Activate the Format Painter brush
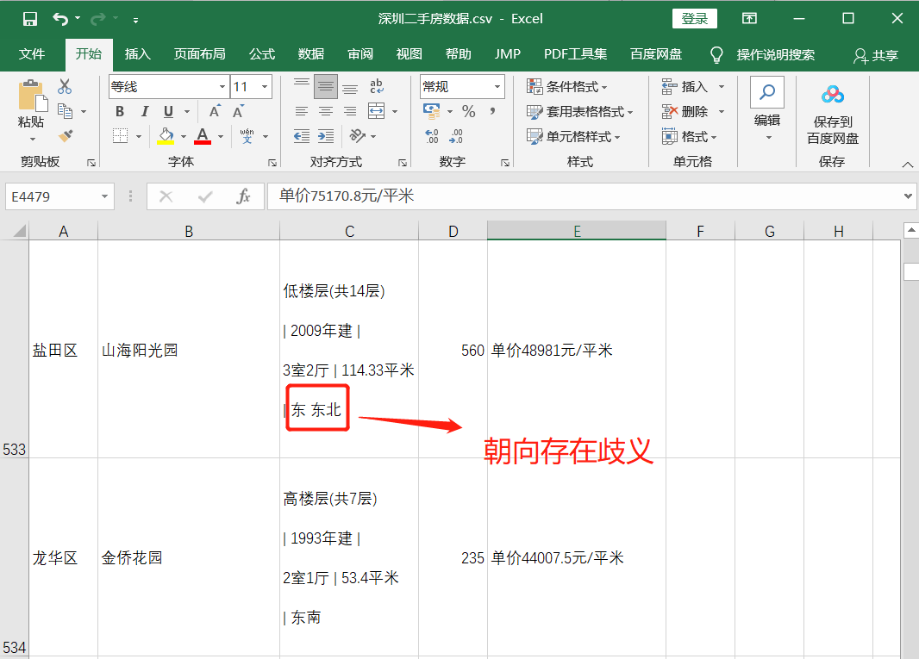The height and width of the screenshot is (659, 919). pyautogui.click(x=66, y=136)
